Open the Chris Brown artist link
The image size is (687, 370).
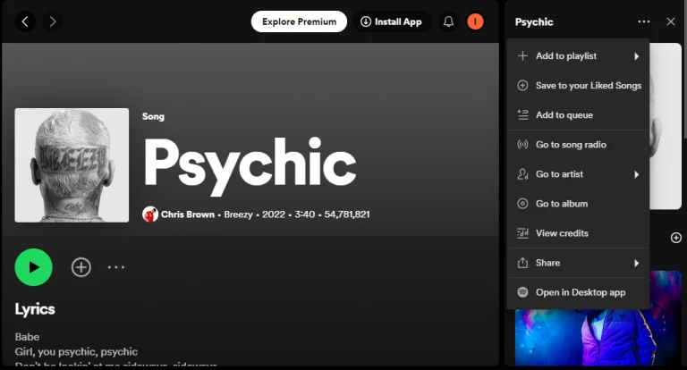pyautogui.click(x=187, y=214)
